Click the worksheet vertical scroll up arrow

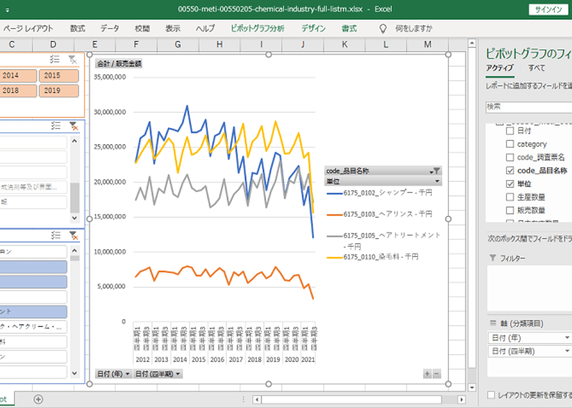(472, 43)
